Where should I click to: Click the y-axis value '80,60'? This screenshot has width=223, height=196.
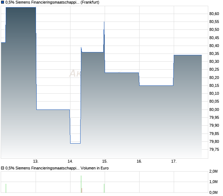tap(214, 14)
